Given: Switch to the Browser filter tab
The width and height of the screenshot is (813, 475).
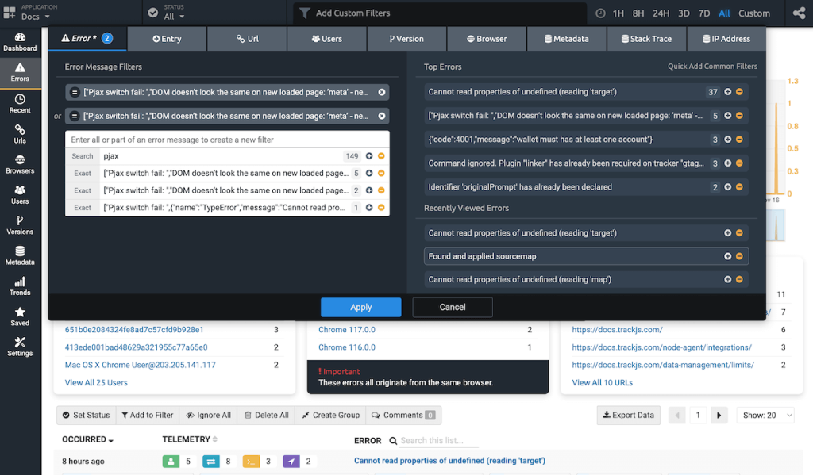Looking at the screenshot, I should (487, 39).
